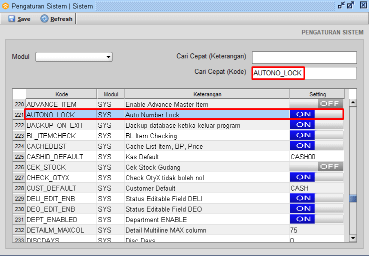Click 'Cek Stock Gudang' description
Viewport: 369px width, 256px height.
click(x=152, y=167)
